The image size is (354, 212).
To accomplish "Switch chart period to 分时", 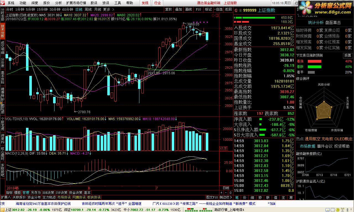I will pos(10,9).
